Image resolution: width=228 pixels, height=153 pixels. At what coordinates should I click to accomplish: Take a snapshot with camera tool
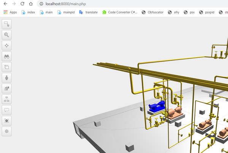(x=6, y=121)
